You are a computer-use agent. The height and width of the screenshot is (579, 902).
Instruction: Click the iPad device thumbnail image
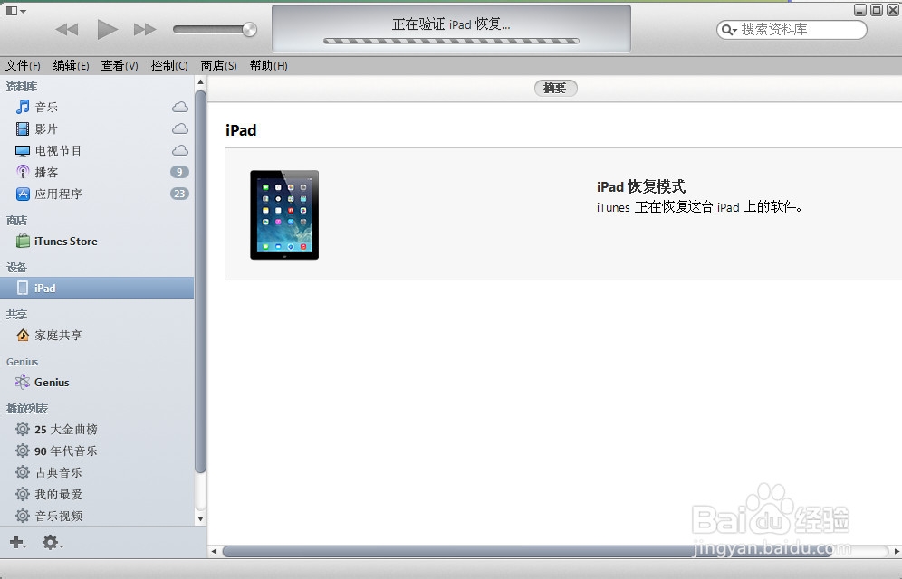[x=284, y=214]
